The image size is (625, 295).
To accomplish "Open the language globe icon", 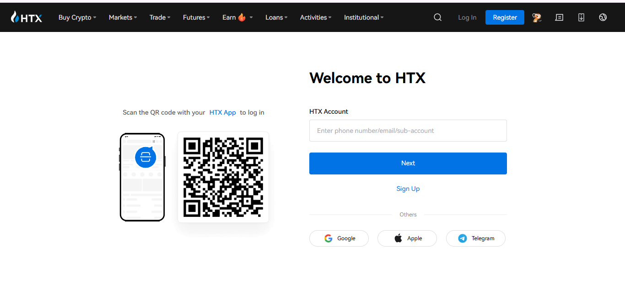I will (x=603, y=17).
